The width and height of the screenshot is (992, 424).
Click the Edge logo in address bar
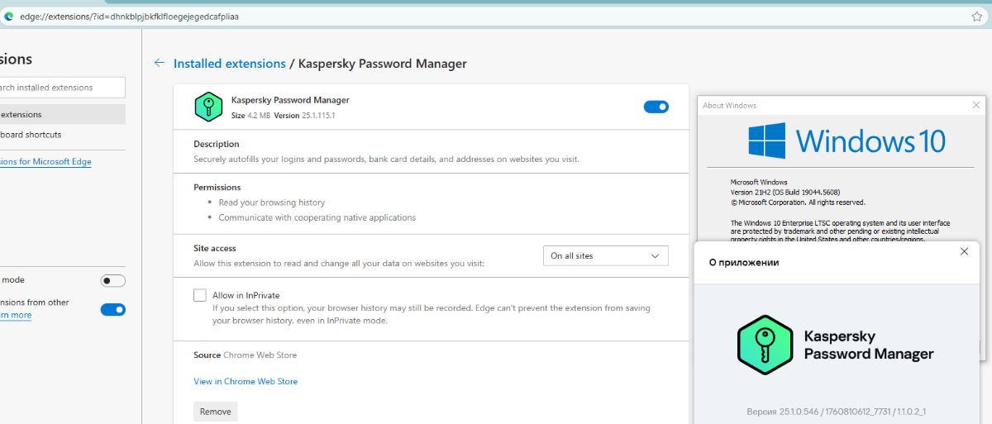tap(9, 17)
